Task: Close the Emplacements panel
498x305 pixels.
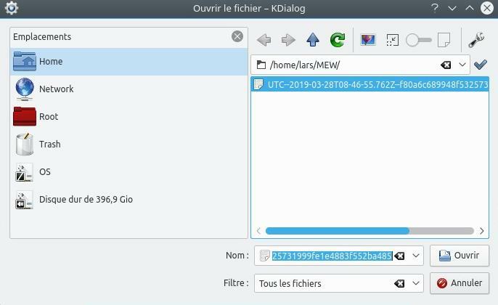Action: pyautogui.click(x=237, y=36)
